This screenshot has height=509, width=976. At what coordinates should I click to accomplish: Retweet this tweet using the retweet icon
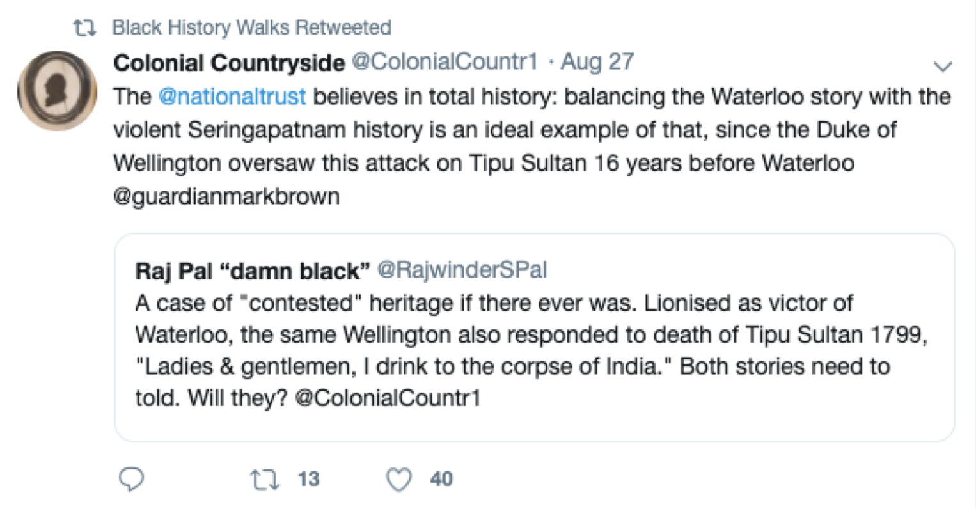tap(265, 479)
